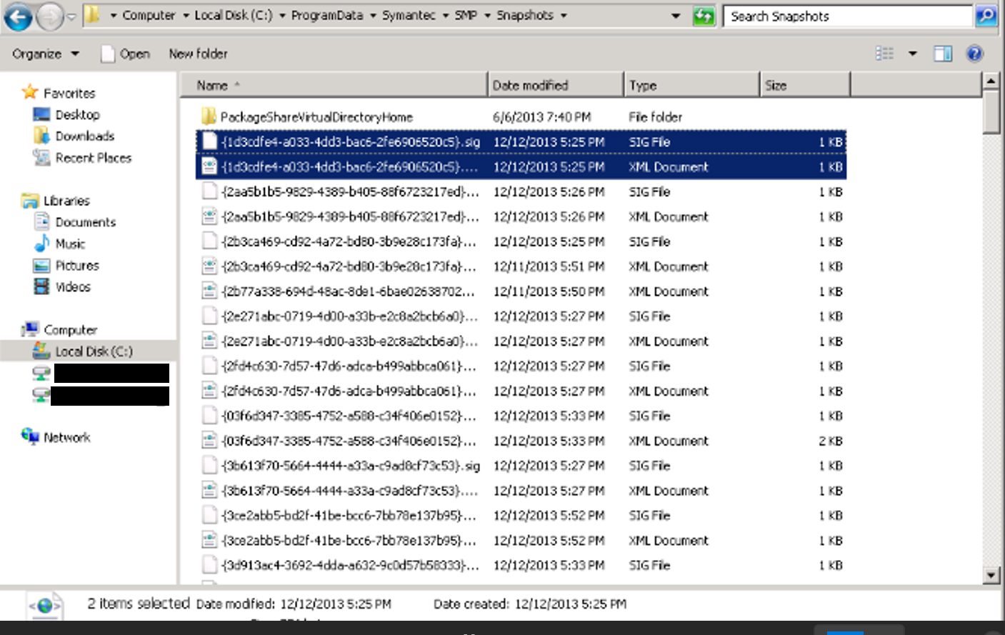
Task: Toggle the preview pane icon
Action: pos(943,54)
